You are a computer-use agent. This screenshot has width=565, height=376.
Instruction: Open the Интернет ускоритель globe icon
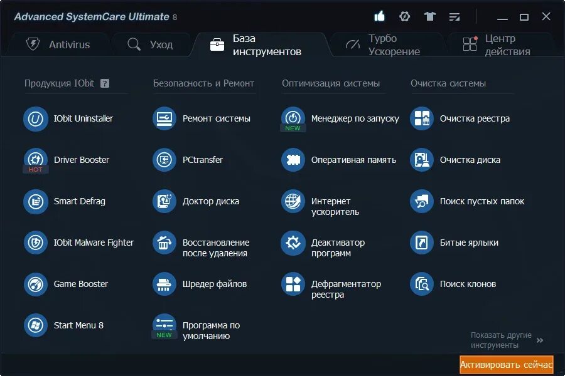pyautogui.click(x=293, y=202)
